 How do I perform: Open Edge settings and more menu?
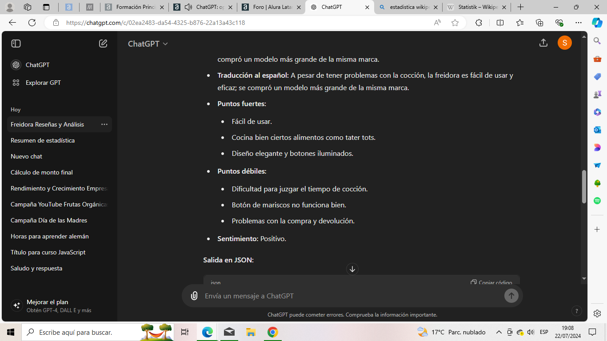578,23
